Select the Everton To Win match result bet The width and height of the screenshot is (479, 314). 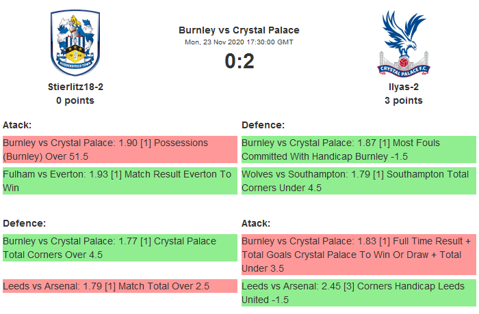click(120, 181)
